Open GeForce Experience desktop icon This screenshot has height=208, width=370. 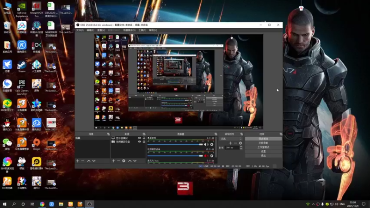(x=22, y=10)
